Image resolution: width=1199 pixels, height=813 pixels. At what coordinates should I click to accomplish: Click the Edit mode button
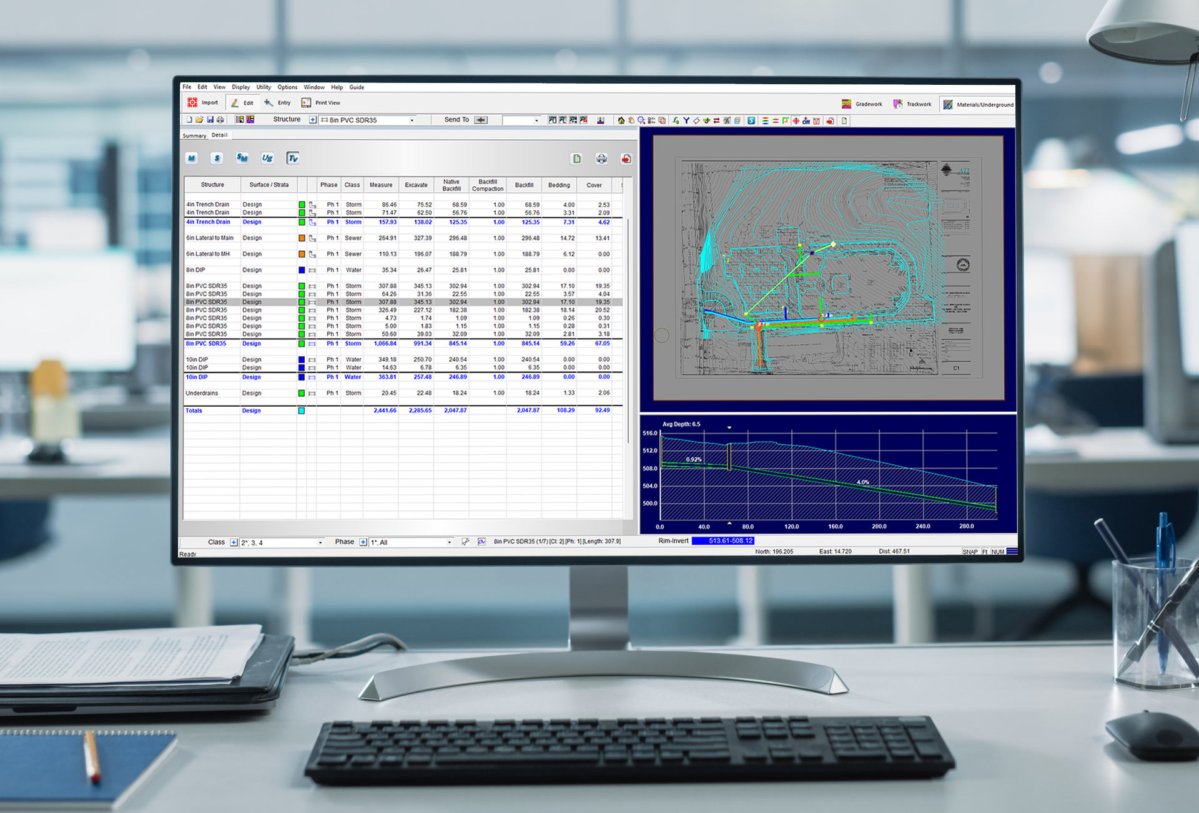click(242, 103)
